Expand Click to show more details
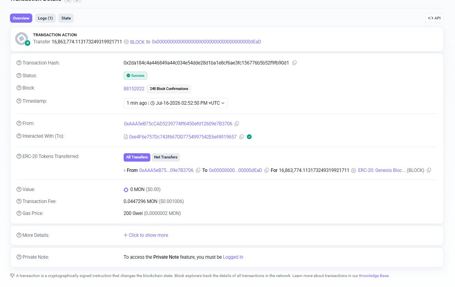 [146, 235]
